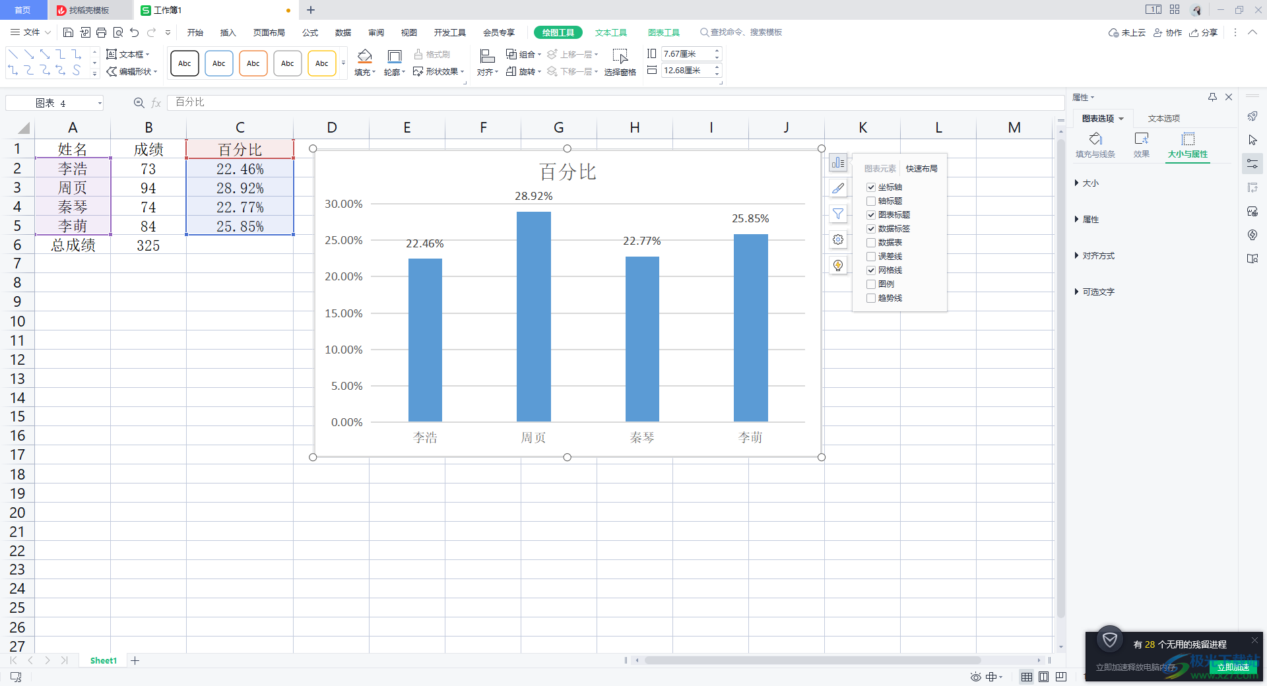The width and height of the screenshot is (1267, 686).
Task: Click the Save icon in quick access toolbar
Action: click(68, 32)
